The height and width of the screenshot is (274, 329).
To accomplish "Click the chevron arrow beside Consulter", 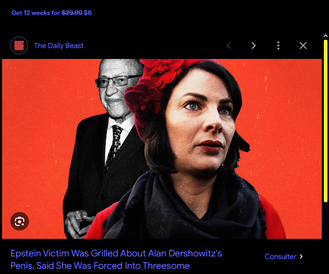I will click(x=301, y=256).
